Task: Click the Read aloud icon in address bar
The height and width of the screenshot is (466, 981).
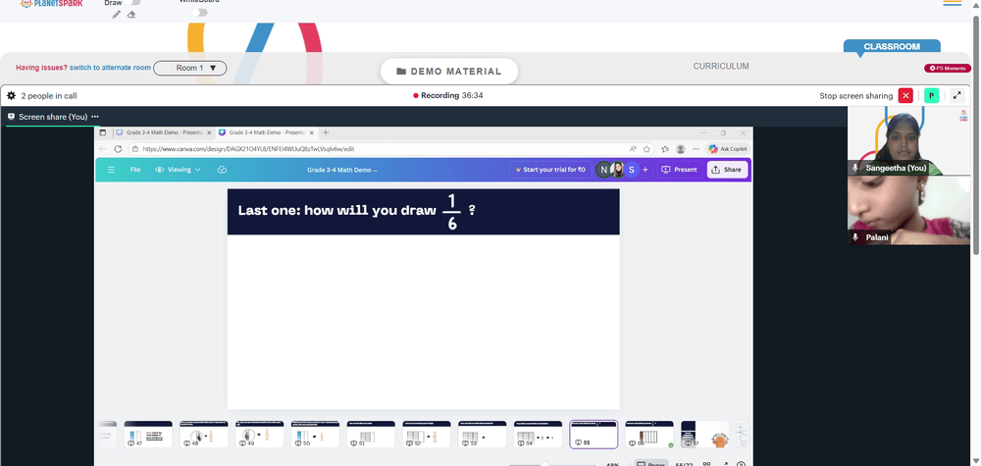Action: coord(633,149)
